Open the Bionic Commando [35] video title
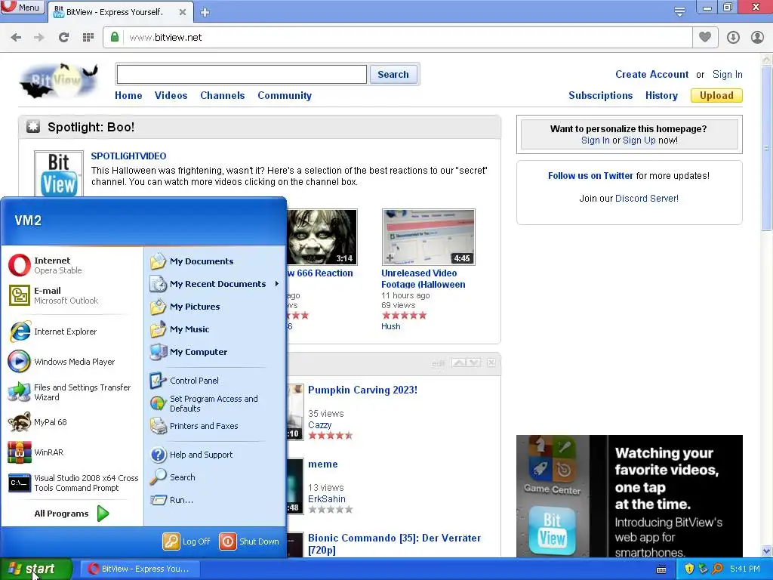Viewport: 773px width, 580px height. pyautogui.click(x=394, y=544)
